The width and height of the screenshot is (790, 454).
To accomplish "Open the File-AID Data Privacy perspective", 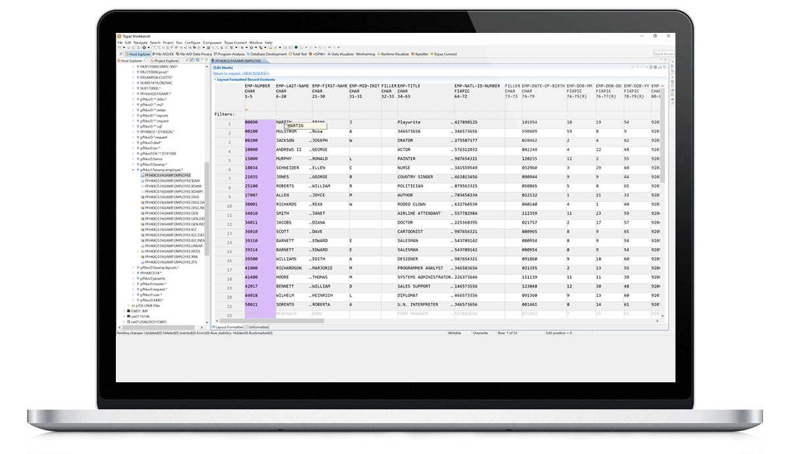I will (194, 54).
